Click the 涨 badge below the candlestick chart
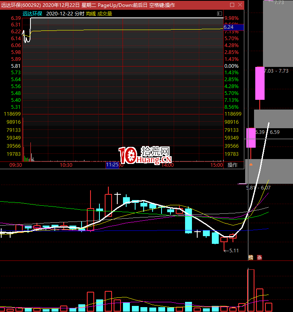The height and width of the screenshot is (312, 293). pos(259,258)
